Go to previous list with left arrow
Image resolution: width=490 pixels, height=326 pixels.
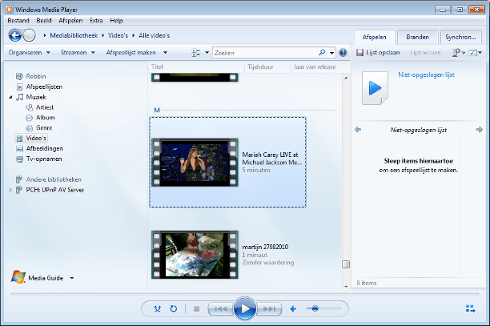358,130
